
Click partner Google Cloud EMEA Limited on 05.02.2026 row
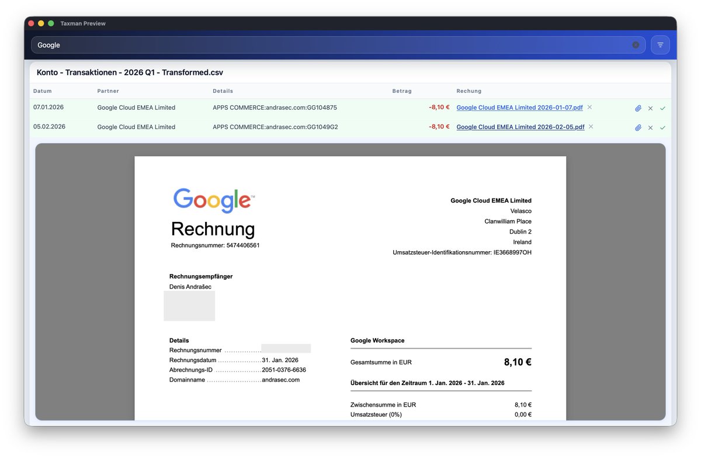point(136,127)
